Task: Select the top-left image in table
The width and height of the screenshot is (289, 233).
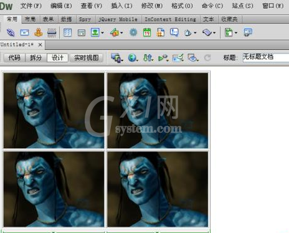Action: tap(54, 110)
